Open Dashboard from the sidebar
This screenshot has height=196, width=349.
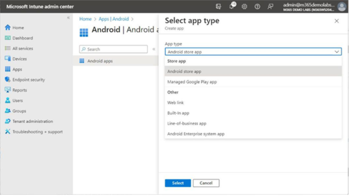(19, 38)
